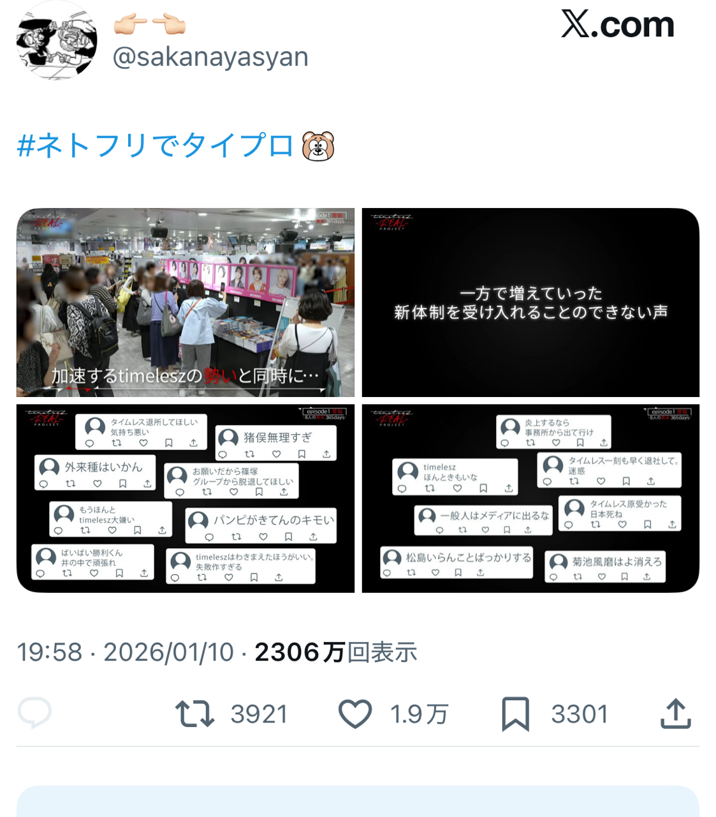Viewport: 716px width, 817px height.
Task: Open the @sakanayasyan handle
Action: coord(210,57)
